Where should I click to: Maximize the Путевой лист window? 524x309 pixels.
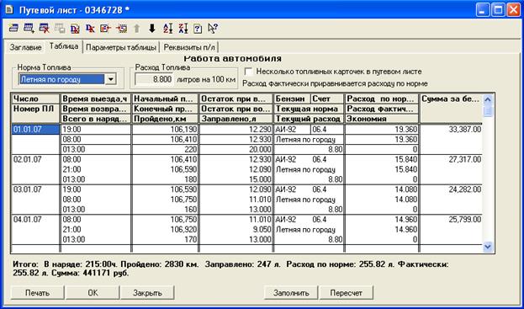[x=498, y=10]
